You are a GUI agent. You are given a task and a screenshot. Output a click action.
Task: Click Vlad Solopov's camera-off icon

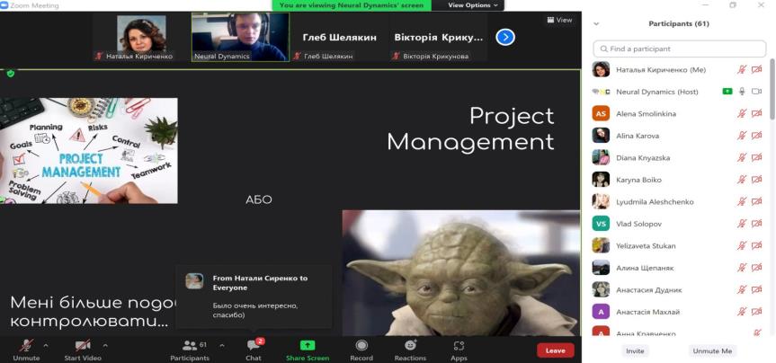(756, 224)
